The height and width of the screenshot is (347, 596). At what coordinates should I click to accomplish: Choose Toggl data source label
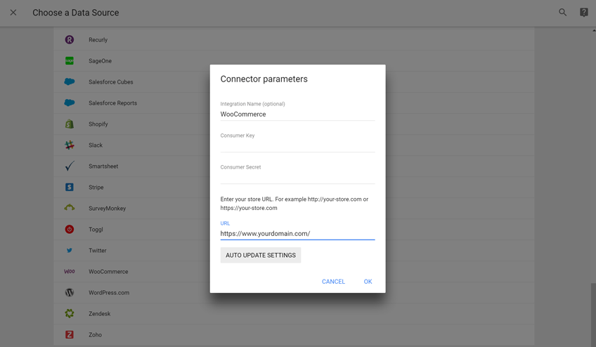click(x=96, y=230)
